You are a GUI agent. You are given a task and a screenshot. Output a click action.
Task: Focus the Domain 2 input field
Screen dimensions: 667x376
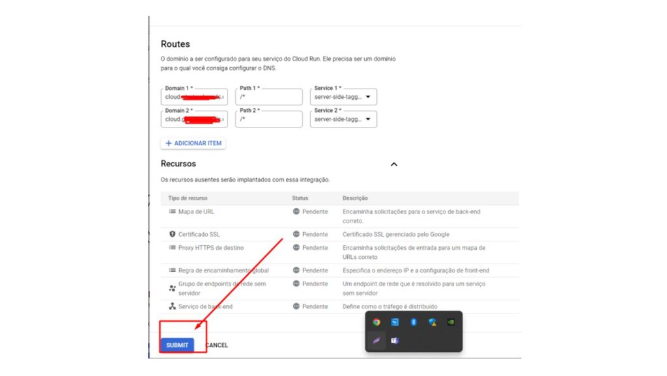pos(194,119)
